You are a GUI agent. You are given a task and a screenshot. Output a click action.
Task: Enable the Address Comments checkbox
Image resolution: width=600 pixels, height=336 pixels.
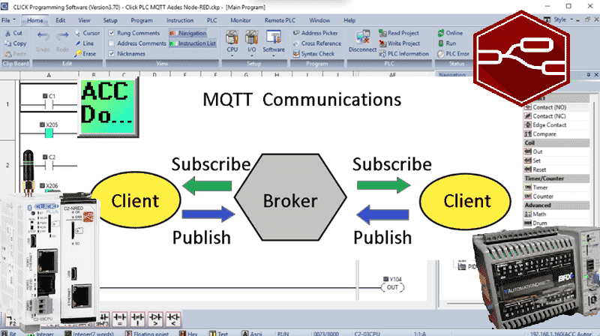coord(112,43)
